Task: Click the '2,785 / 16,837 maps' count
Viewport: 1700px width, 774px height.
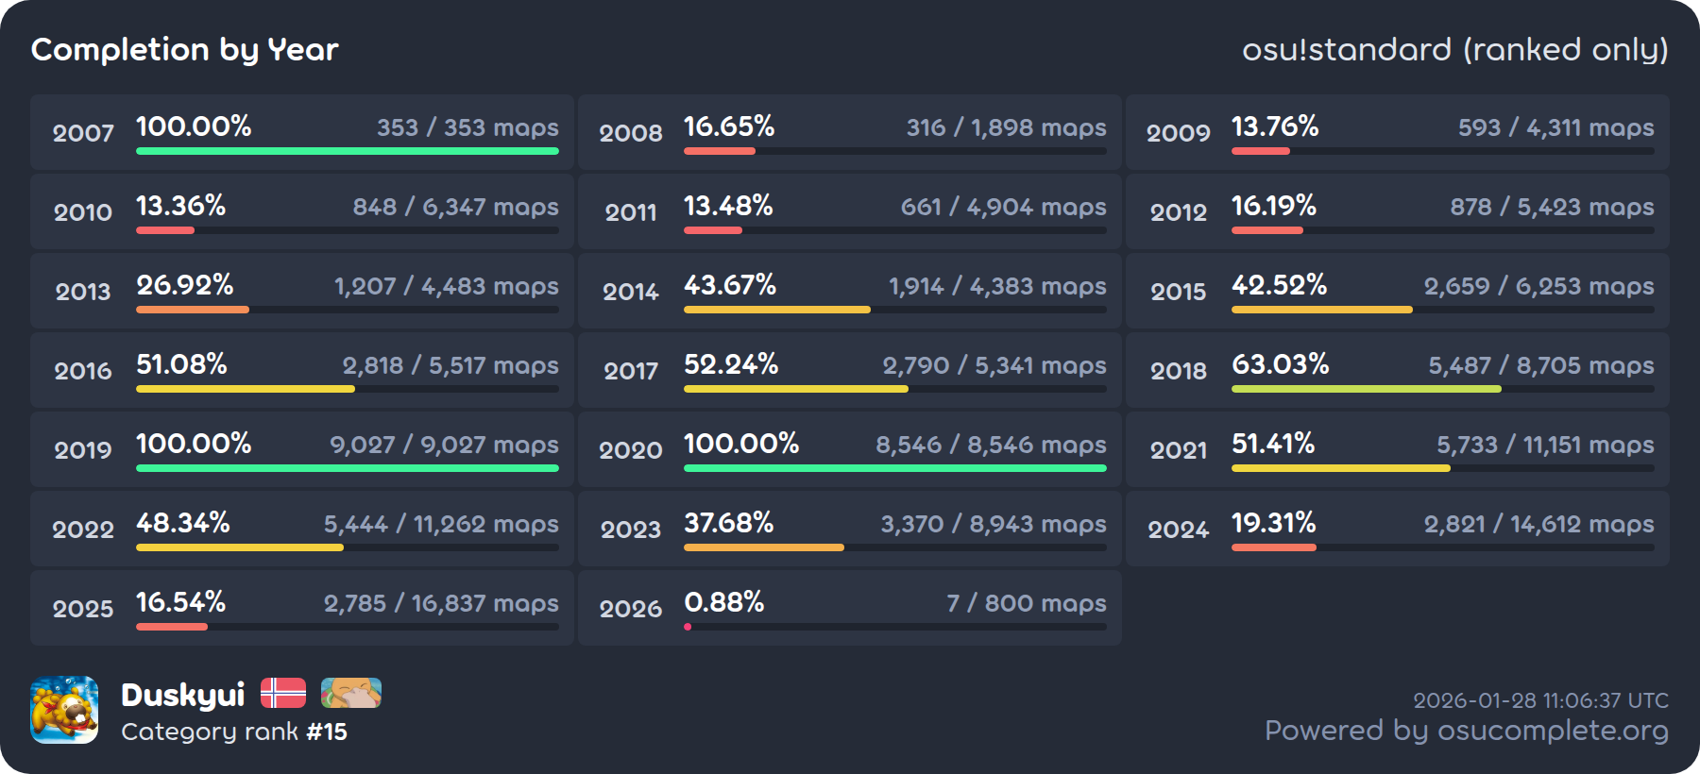Action: point(441,603)
